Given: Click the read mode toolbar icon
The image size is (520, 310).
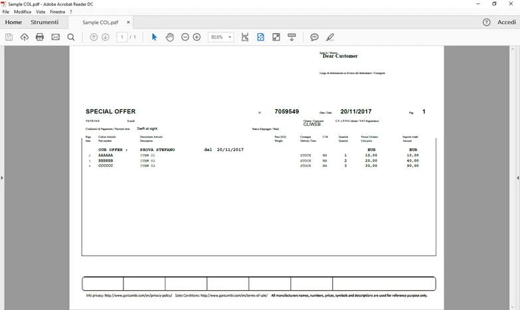Looking at the screenshot, I should tap(292, 37).
